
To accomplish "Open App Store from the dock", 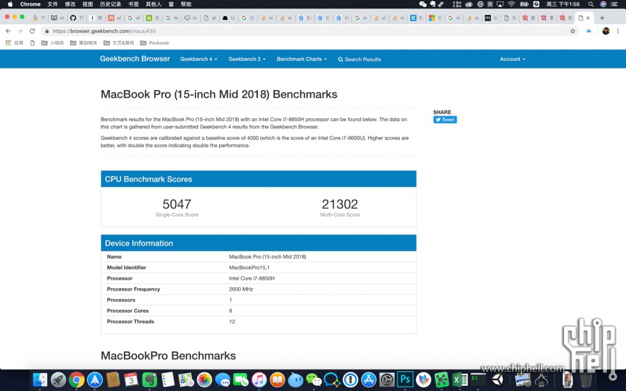I will coord(369,379).
